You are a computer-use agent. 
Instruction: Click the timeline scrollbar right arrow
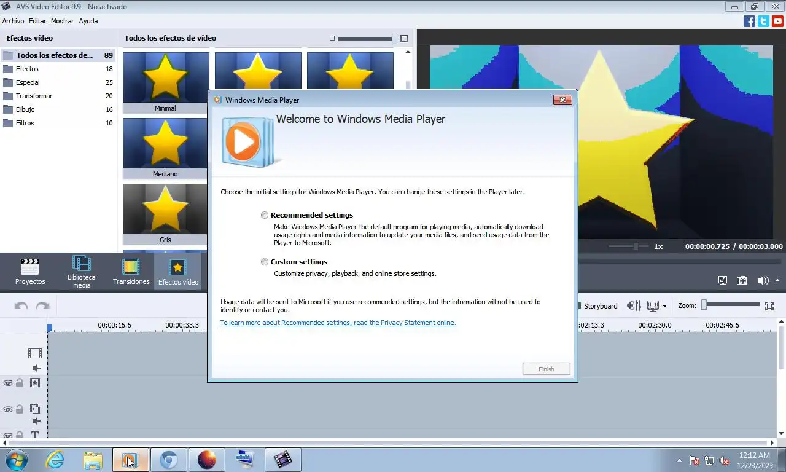pos(772,442)
